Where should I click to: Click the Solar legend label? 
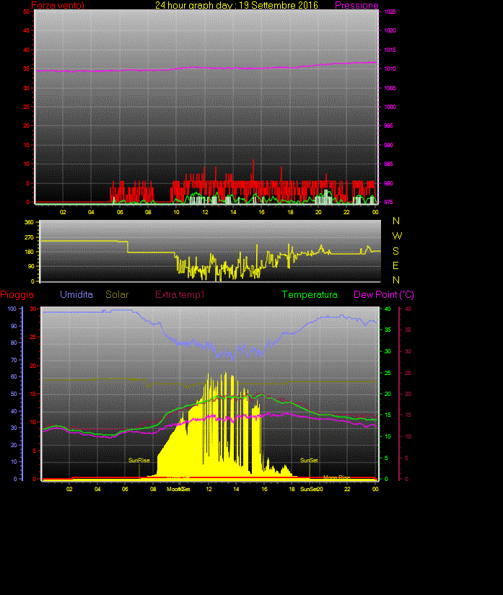click(117, 295)
